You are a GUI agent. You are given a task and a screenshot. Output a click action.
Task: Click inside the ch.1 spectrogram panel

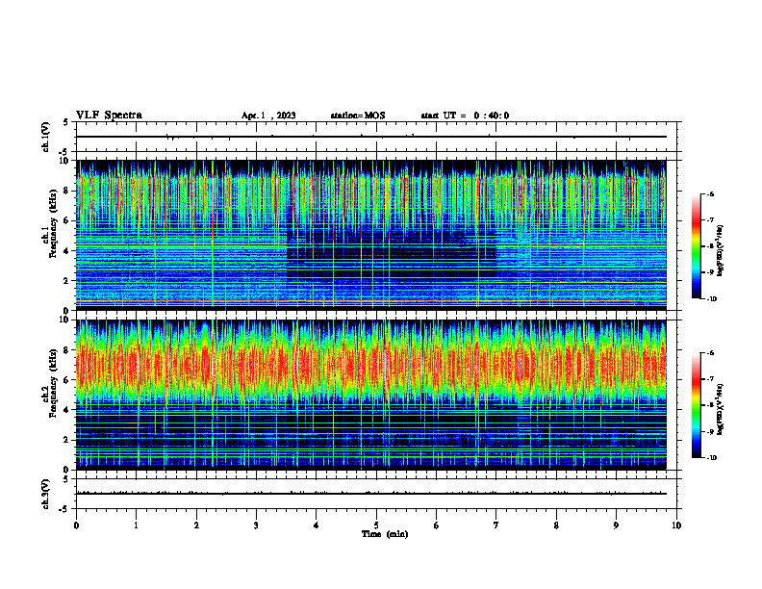[370, 235]
